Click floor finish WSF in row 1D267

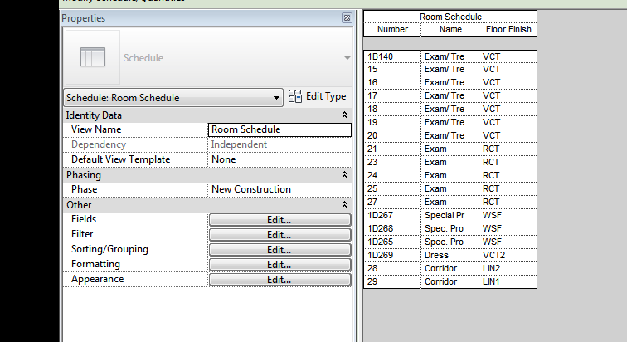[508, 215]
